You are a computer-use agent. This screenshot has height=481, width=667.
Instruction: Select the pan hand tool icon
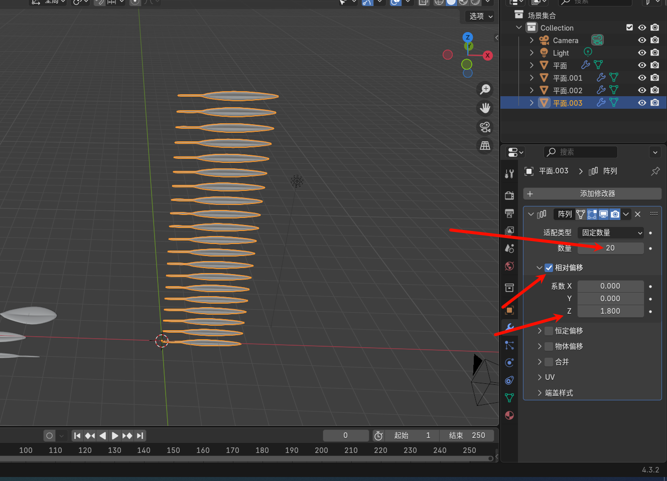pos(485,108)
